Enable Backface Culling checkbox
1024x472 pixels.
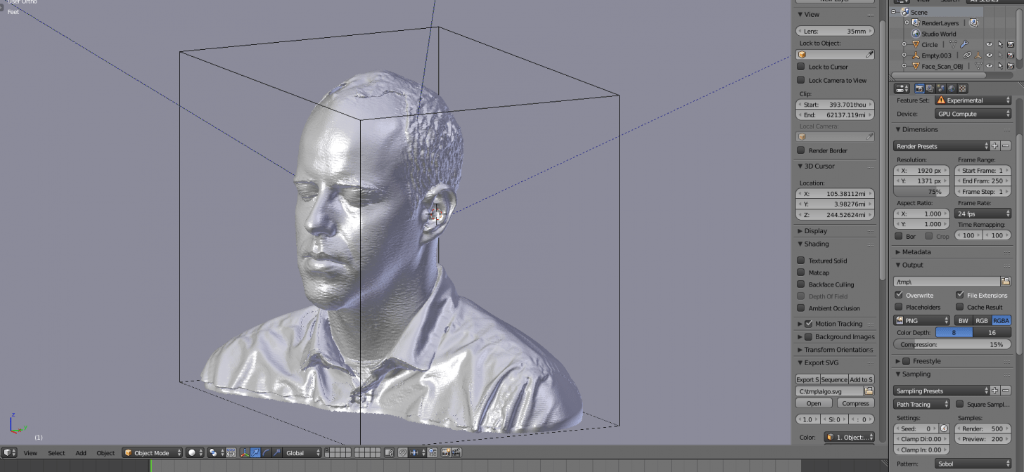(800, 284)
